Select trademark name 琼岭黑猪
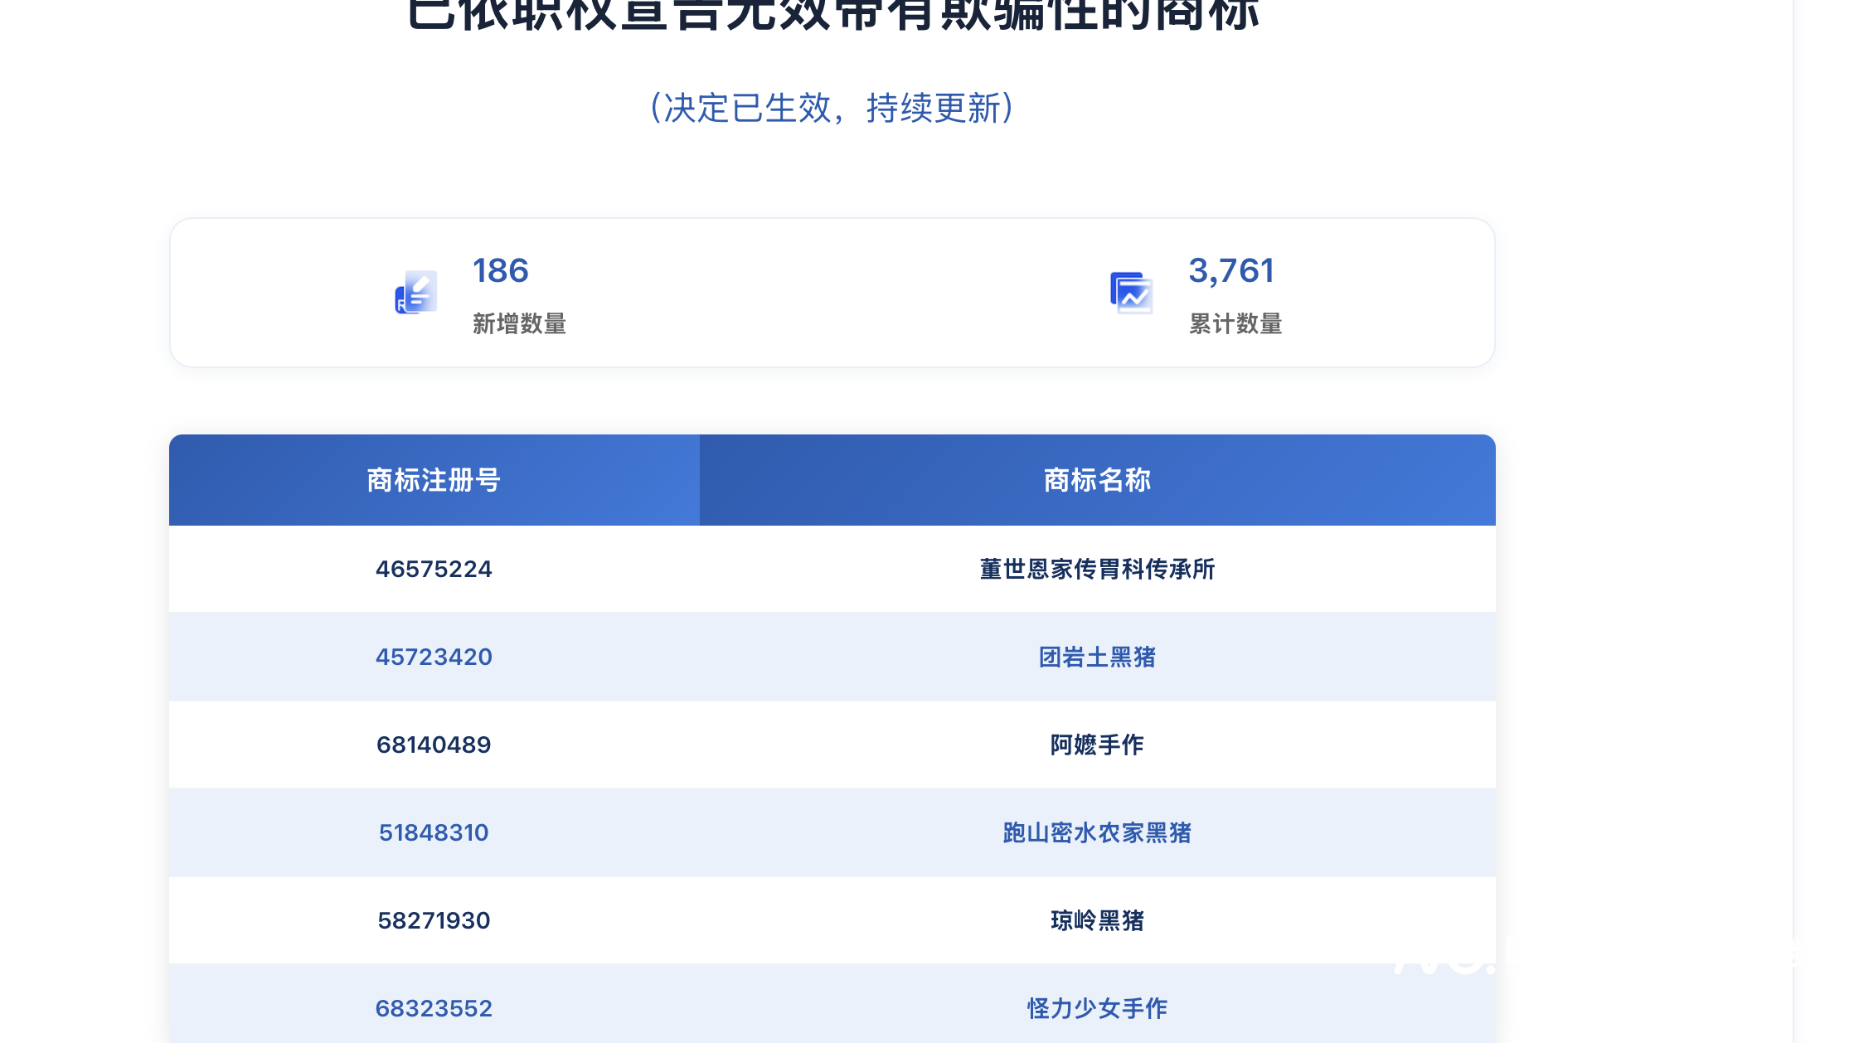 1098,920
